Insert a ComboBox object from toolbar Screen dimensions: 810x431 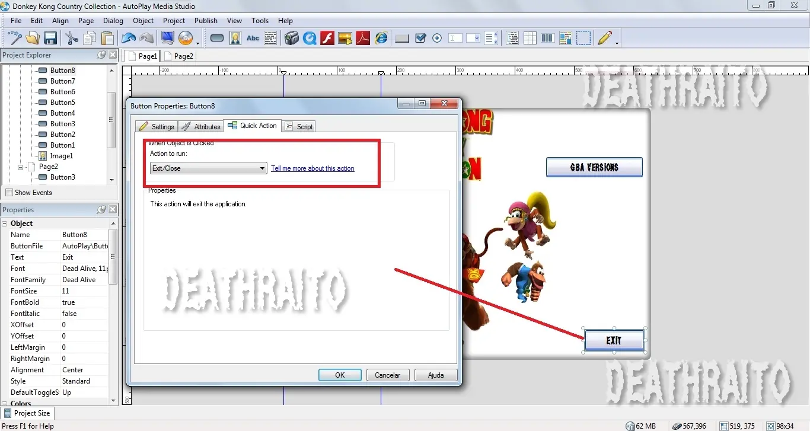(473, 38)
